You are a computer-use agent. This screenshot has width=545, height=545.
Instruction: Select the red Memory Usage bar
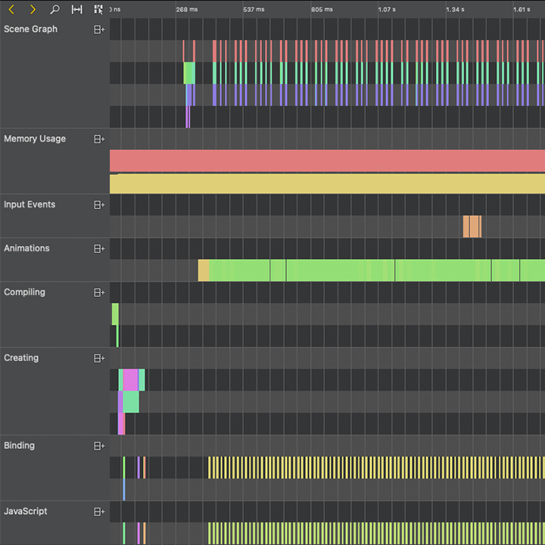point(327,160)
